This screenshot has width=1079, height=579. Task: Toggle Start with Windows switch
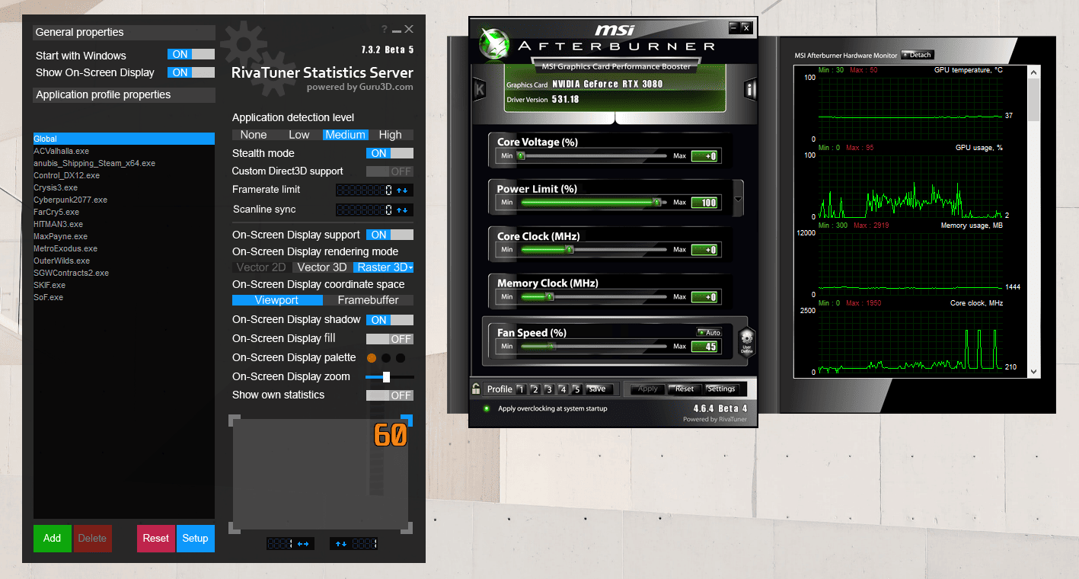click(191, 54)
